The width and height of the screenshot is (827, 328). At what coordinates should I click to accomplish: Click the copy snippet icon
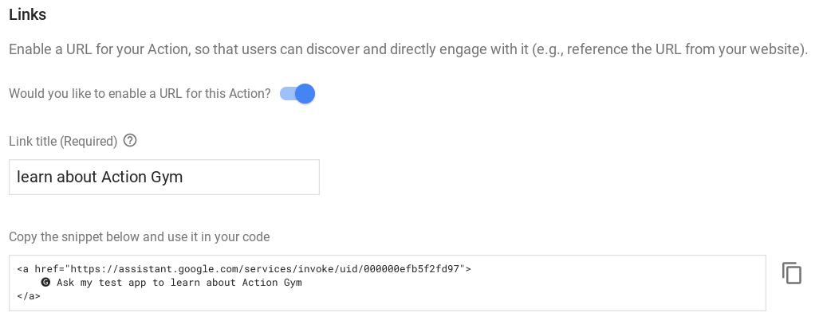(x=791, y=273)
